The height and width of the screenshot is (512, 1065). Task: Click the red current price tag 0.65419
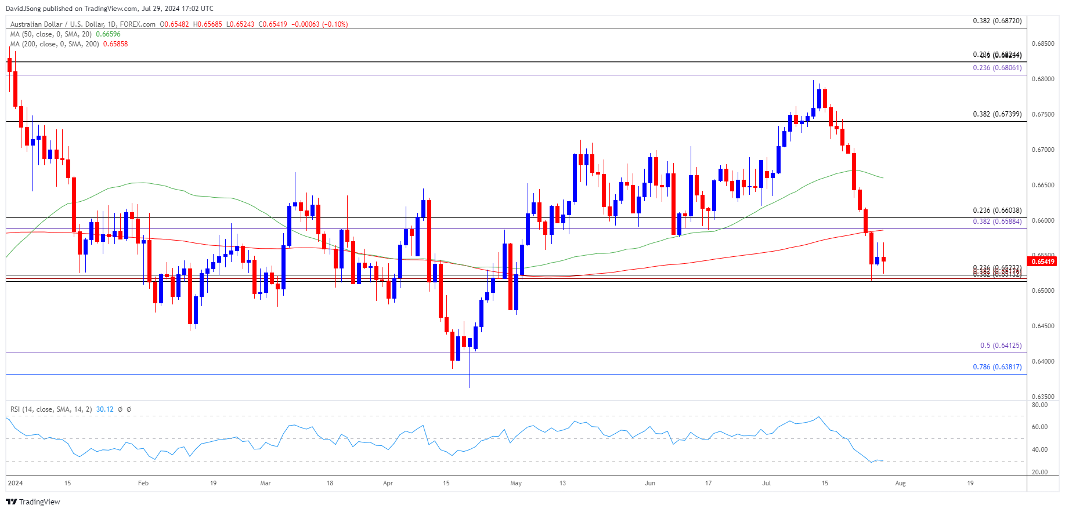click(x=1042, y=262)
